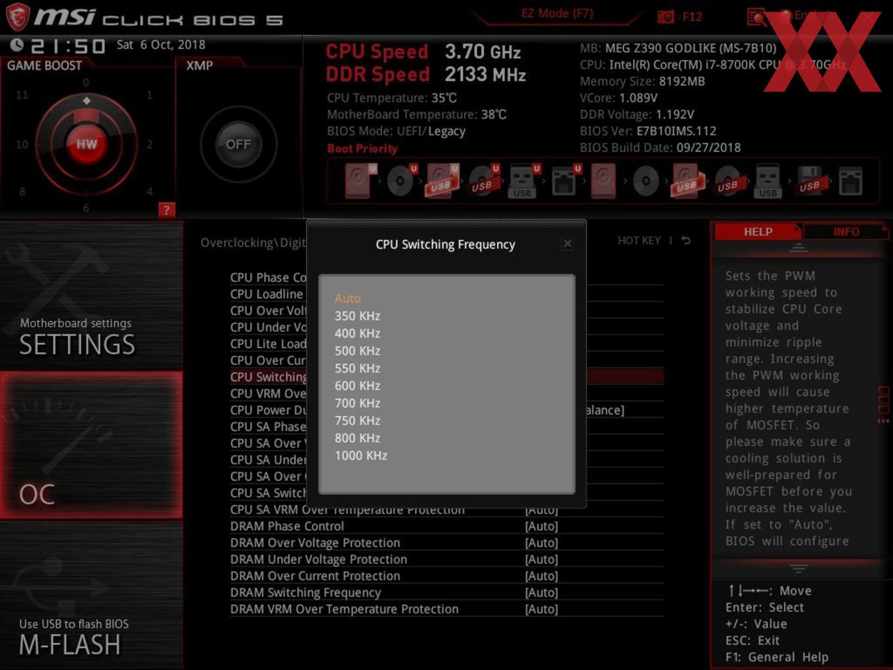
Task: Choose 400 KHz switching frequency
Action: [357, 333]
